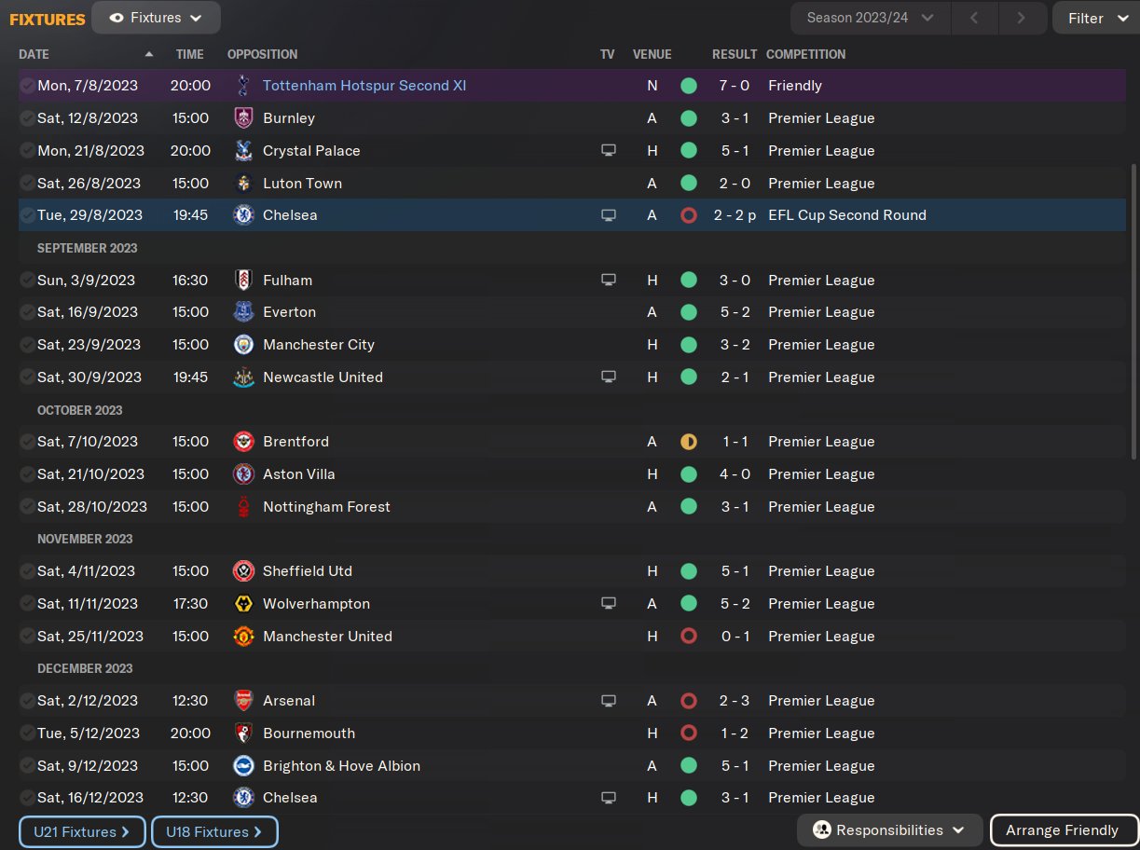Toggle the checkmark beside the Everton fixture
The width and height of the screenshot is (1140, 850).
coord(27,312)
